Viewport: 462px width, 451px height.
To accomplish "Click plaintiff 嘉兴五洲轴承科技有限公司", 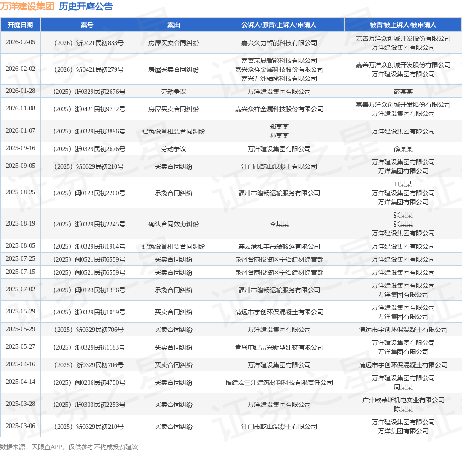I will (279, 78).
